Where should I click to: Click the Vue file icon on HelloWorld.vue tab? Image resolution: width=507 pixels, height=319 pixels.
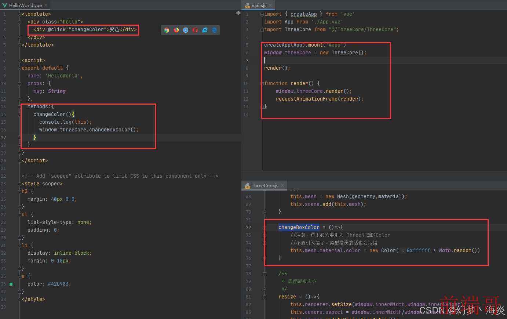tap(5, 5)
